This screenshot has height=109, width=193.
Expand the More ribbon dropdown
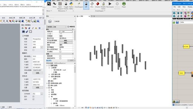coord(49,11)
